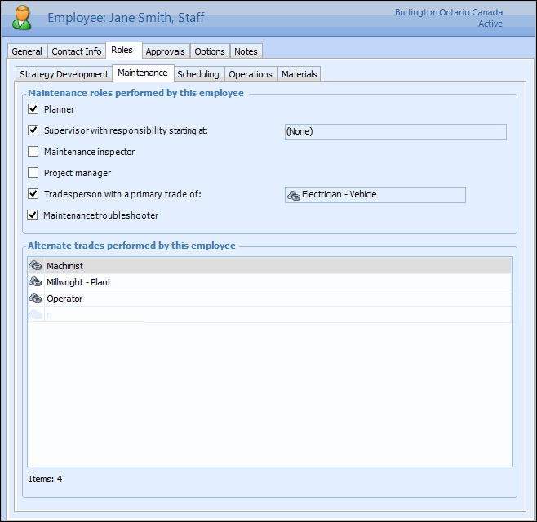The image size is (537, 522).
Task: Click the employee avatar icon in header
Action: pyautogui.click(x=22, y=17)
